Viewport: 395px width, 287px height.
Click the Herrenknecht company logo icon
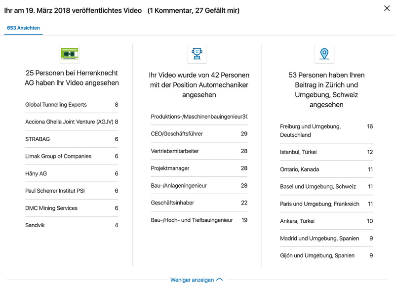pyautogui.click(x=70, y=53)
